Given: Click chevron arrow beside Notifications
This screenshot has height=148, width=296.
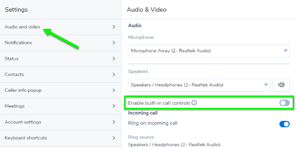Looking at the screenshot, I should point(114,43).
